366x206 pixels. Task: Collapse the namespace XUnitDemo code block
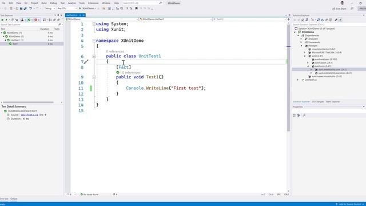click(x=94, y=41)
